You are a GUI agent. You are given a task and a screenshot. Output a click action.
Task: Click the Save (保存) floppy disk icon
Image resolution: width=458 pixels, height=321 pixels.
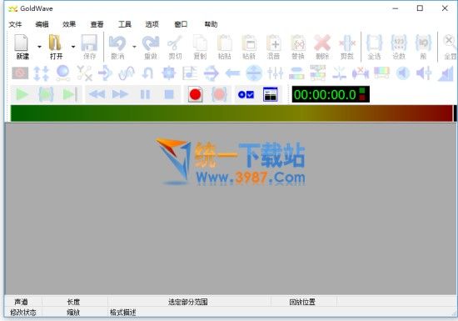(x=89, y=43)
